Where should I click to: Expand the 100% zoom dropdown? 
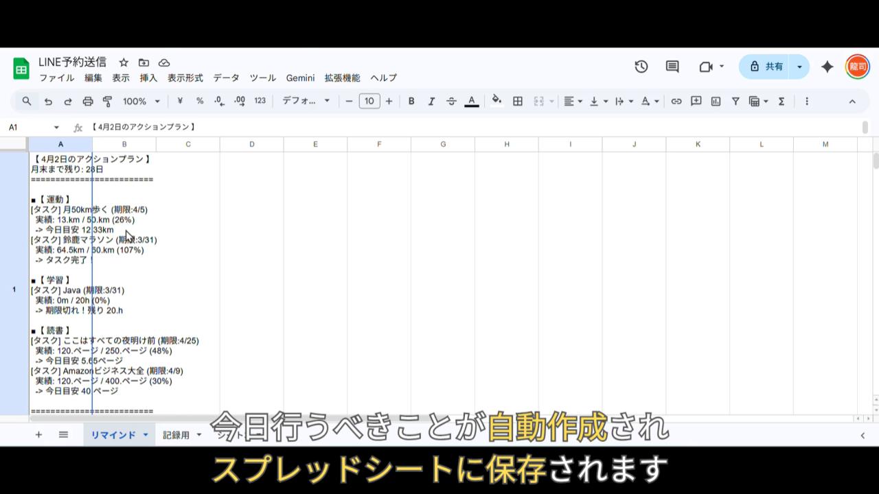(x=141, y=102)
